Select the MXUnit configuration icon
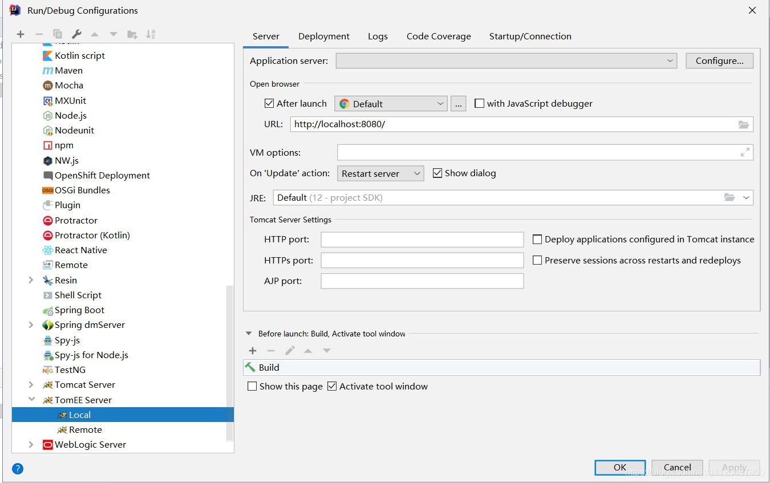The height and width of the screenshot is (483, 770). 48,100
